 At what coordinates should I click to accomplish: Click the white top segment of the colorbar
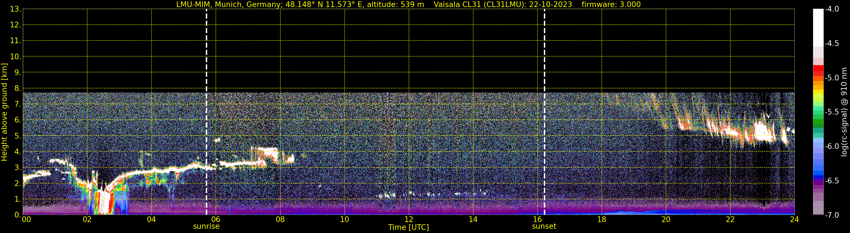click(x=818, y=28)
